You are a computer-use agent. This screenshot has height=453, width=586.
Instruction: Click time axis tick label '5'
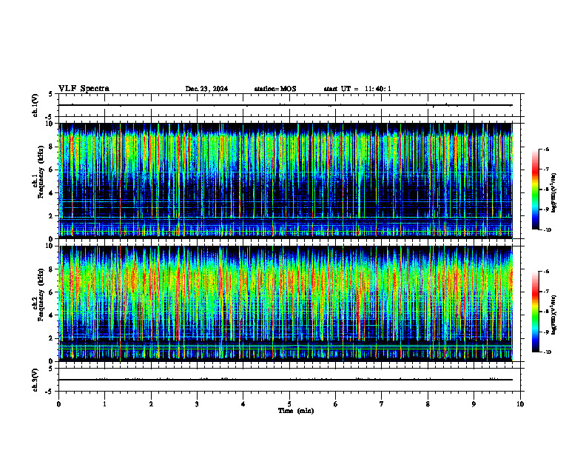tap(289, 404)
